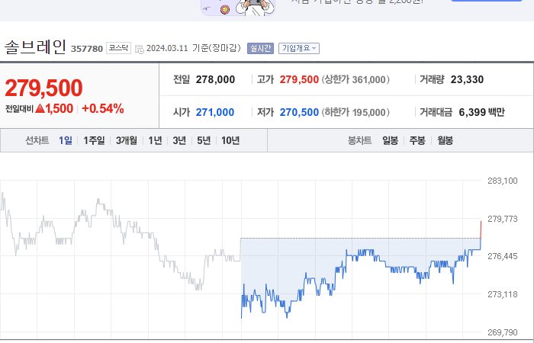Click the stock name 솔브레인

(x=35, y=47)
